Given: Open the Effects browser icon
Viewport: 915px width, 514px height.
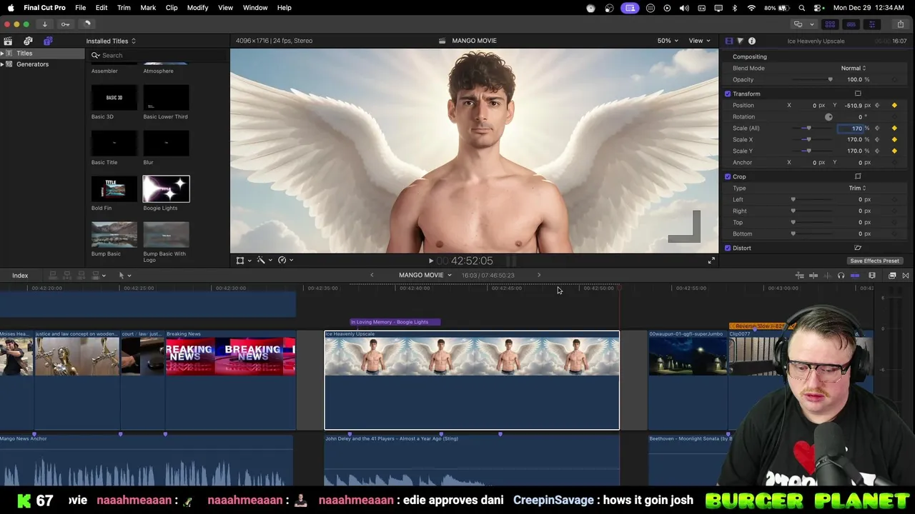Looking at the screenshot, I should click(x=892, y=276).
